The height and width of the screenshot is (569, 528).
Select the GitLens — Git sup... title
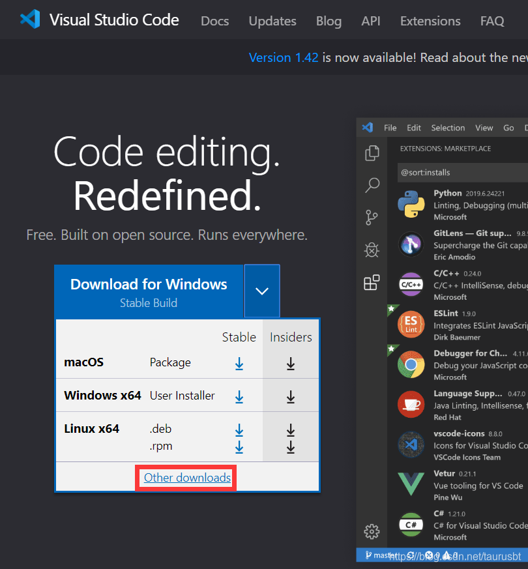click(x=472, y=233)
